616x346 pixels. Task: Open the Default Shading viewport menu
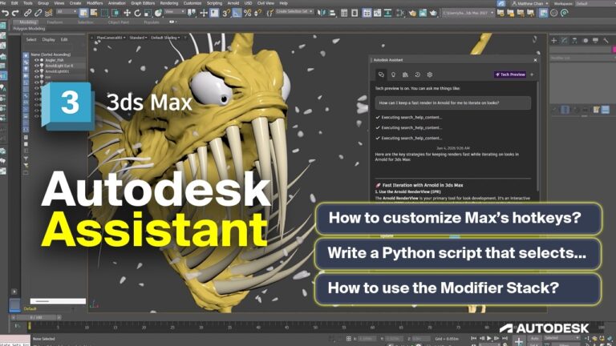(165, 38)
